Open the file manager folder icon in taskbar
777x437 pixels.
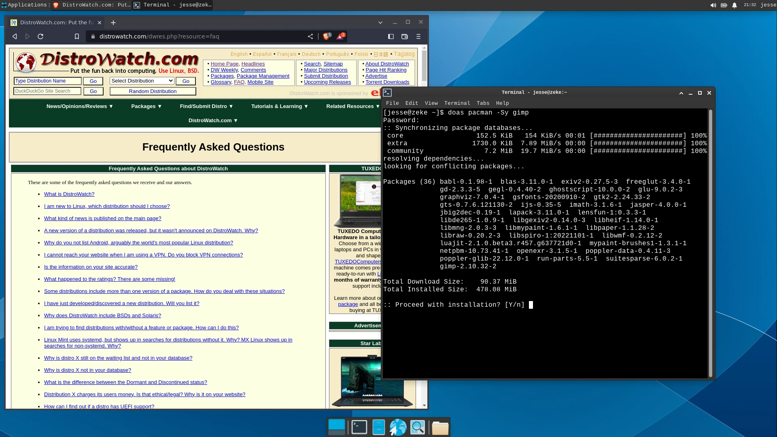point(440,427)
